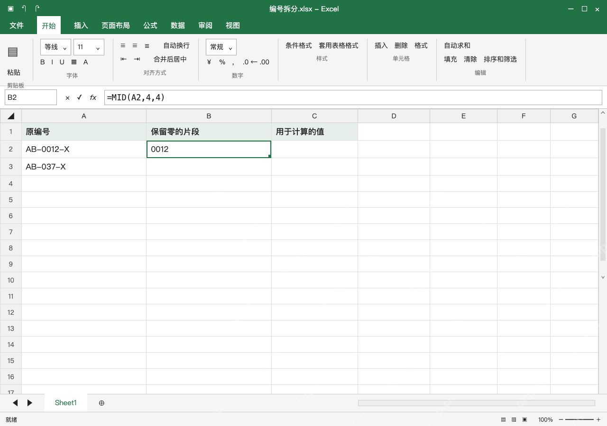607x426 pixels.
Task: Toggle italic formatting
Action: pyautogui.click(x=52, y=62)
